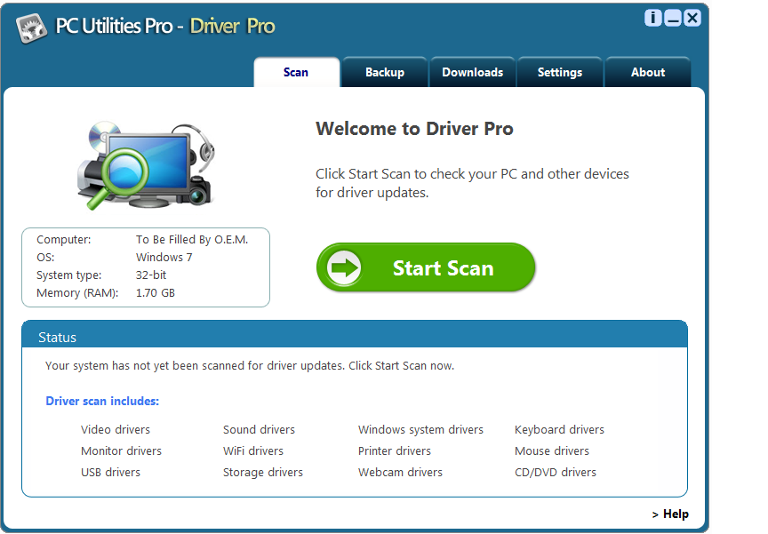Image resolution: width=768 pixels, height=534 pixels.
Task: Click 'Printer drivers' in the scan list
Action: [395, 450]
